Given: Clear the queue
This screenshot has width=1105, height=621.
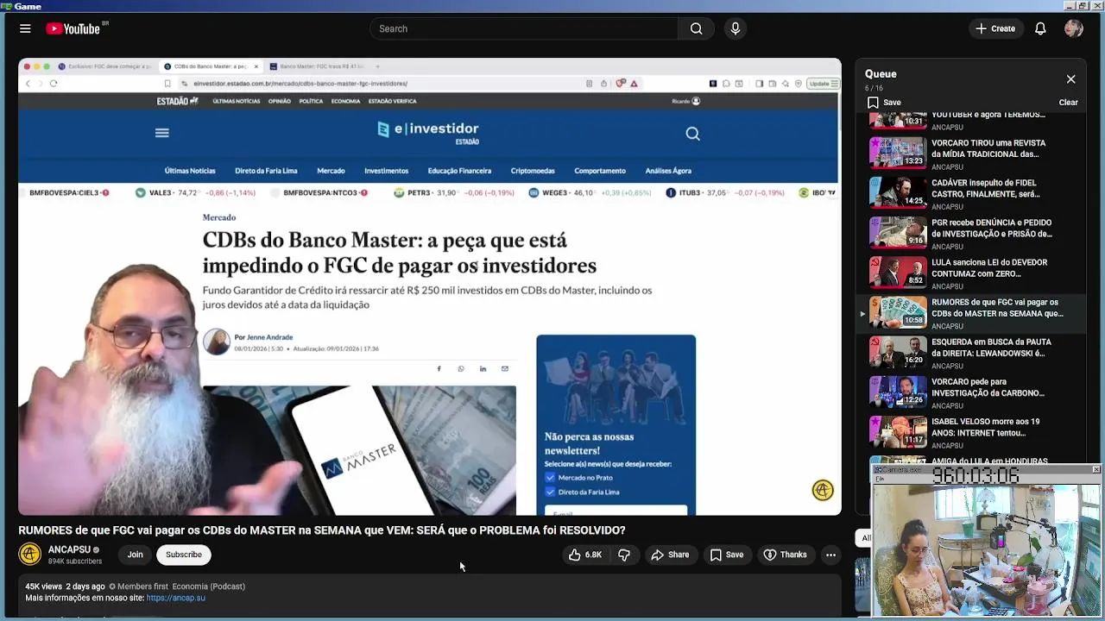Looking at the screenshot, I should pyautogui.click(x=1068, y=102).
